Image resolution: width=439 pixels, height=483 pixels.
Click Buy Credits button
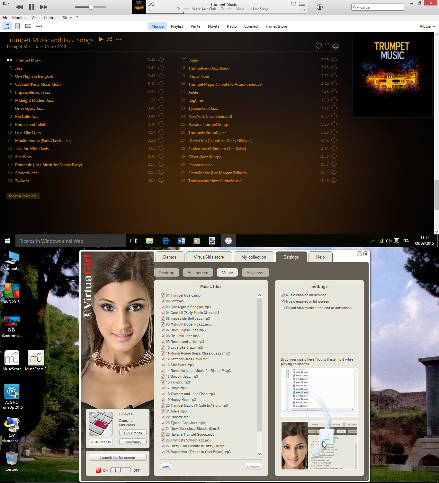[x=133, y=433]
